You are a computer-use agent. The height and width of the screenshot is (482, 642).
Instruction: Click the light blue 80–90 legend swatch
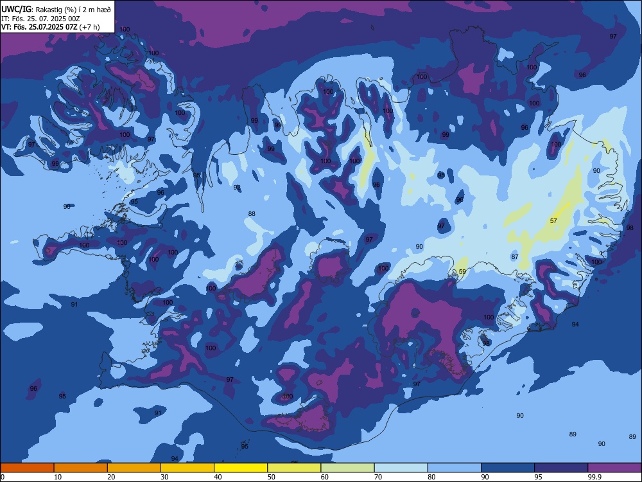click(455, 468)
